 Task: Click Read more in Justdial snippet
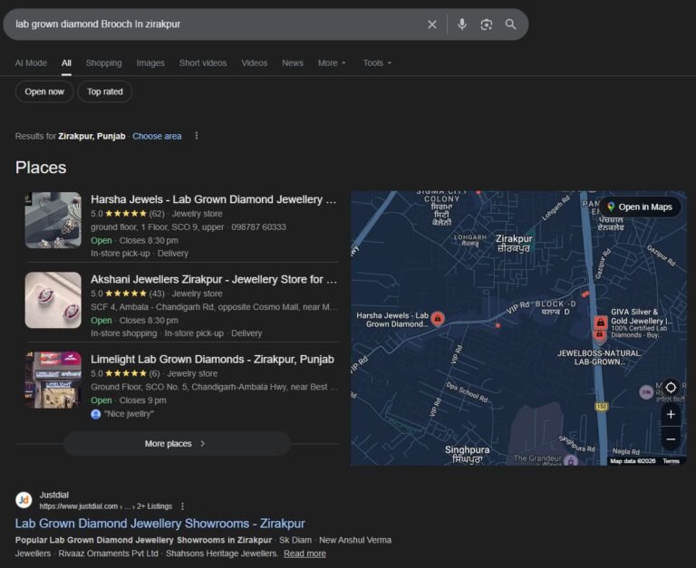304,554
